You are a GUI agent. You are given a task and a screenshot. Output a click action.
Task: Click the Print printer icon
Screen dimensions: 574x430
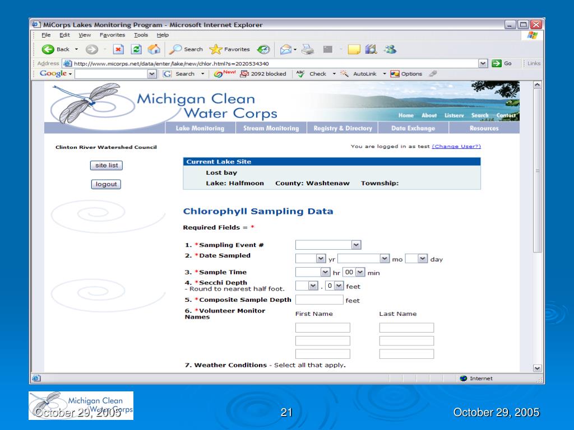(308, 49)
